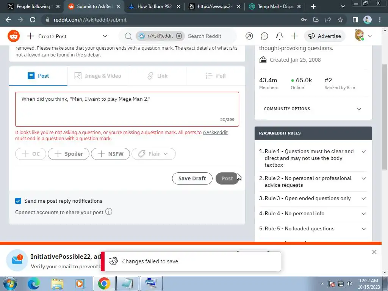388x291 pixels.
Task: Expand Rule 2 details
Action: pyautogui.click(x=363, y=178)
